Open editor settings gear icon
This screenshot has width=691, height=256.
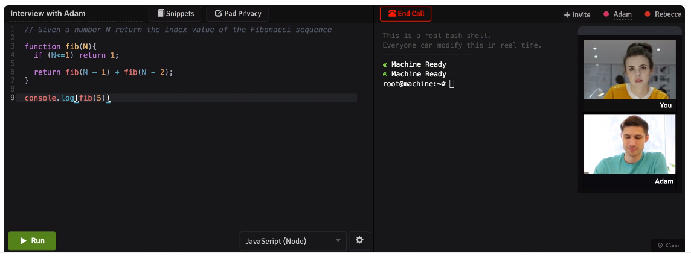[x=359, y=240]
